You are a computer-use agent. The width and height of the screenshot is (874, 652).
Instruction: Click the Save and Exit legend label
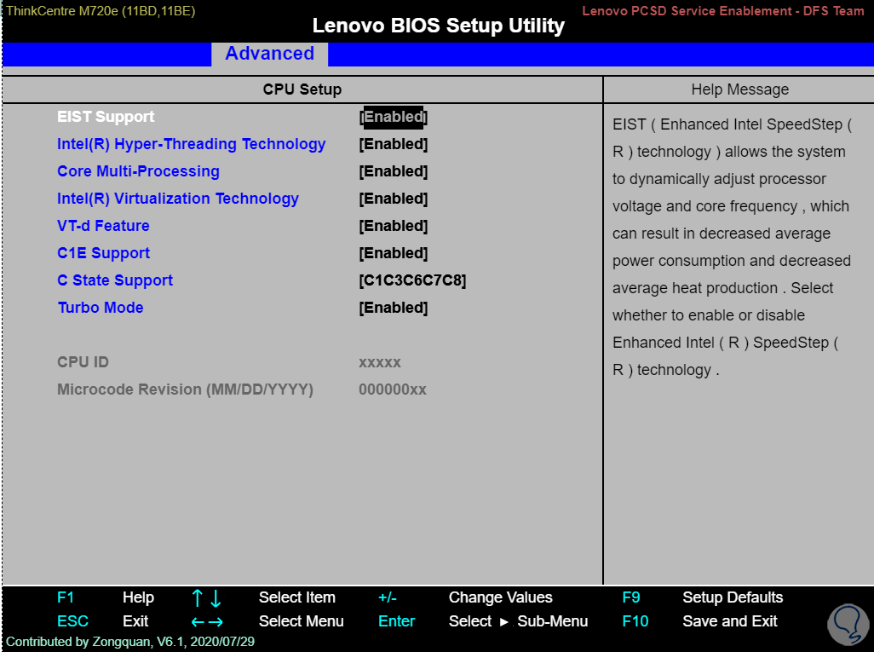(730, 621)
